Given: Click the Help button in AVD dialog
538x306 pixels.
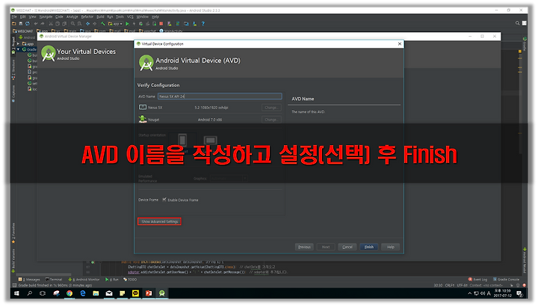Looking at the screenshot, I should (x=391, y=247).
